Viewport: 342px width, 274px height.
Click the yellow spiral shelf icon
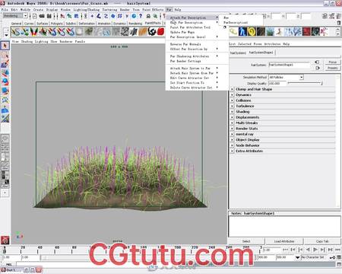[x=252, y=32]
